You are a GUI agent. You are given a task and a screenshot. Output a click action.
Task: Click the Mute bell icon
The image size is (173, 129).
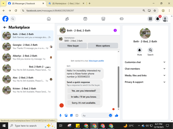click(139, 50)
